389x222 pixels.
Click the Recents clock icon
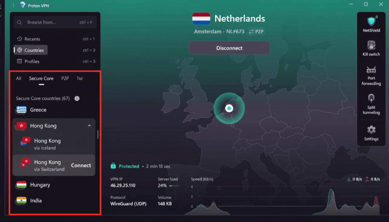19,39
